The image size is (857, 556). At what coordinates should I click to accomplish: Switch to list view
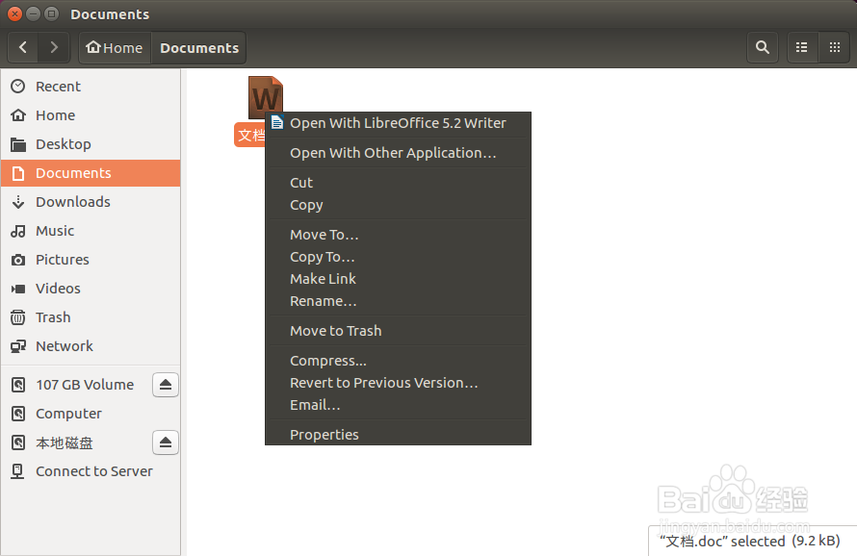pyautogui.click(x=802, y=47)
